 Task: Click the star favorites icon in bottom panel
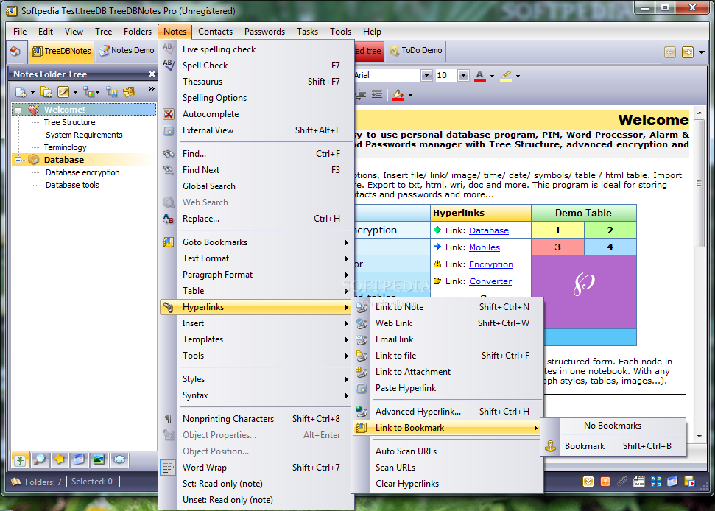point(60,459)
